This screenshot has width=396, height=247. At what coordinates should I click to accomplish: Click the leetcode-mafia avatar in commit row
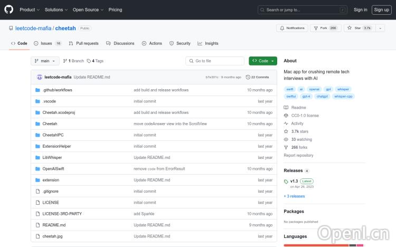tap(39, 77)
